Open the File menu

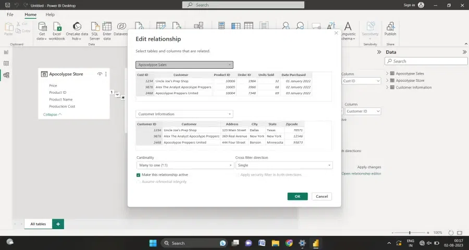click(10, 15)
